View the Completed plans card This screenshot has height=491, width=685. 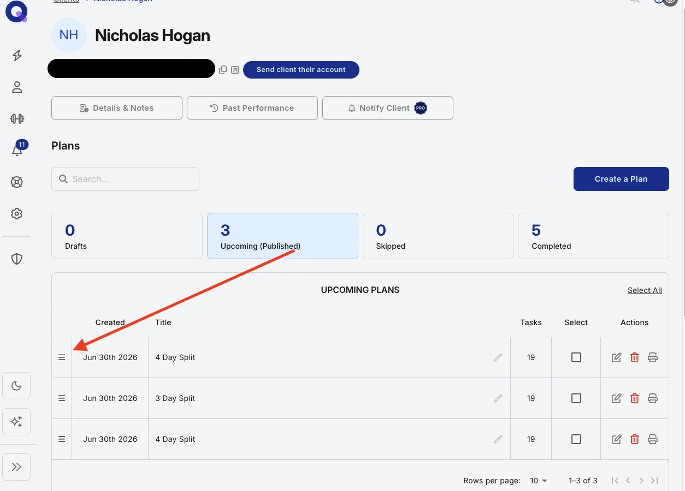[x=593, y=236]
